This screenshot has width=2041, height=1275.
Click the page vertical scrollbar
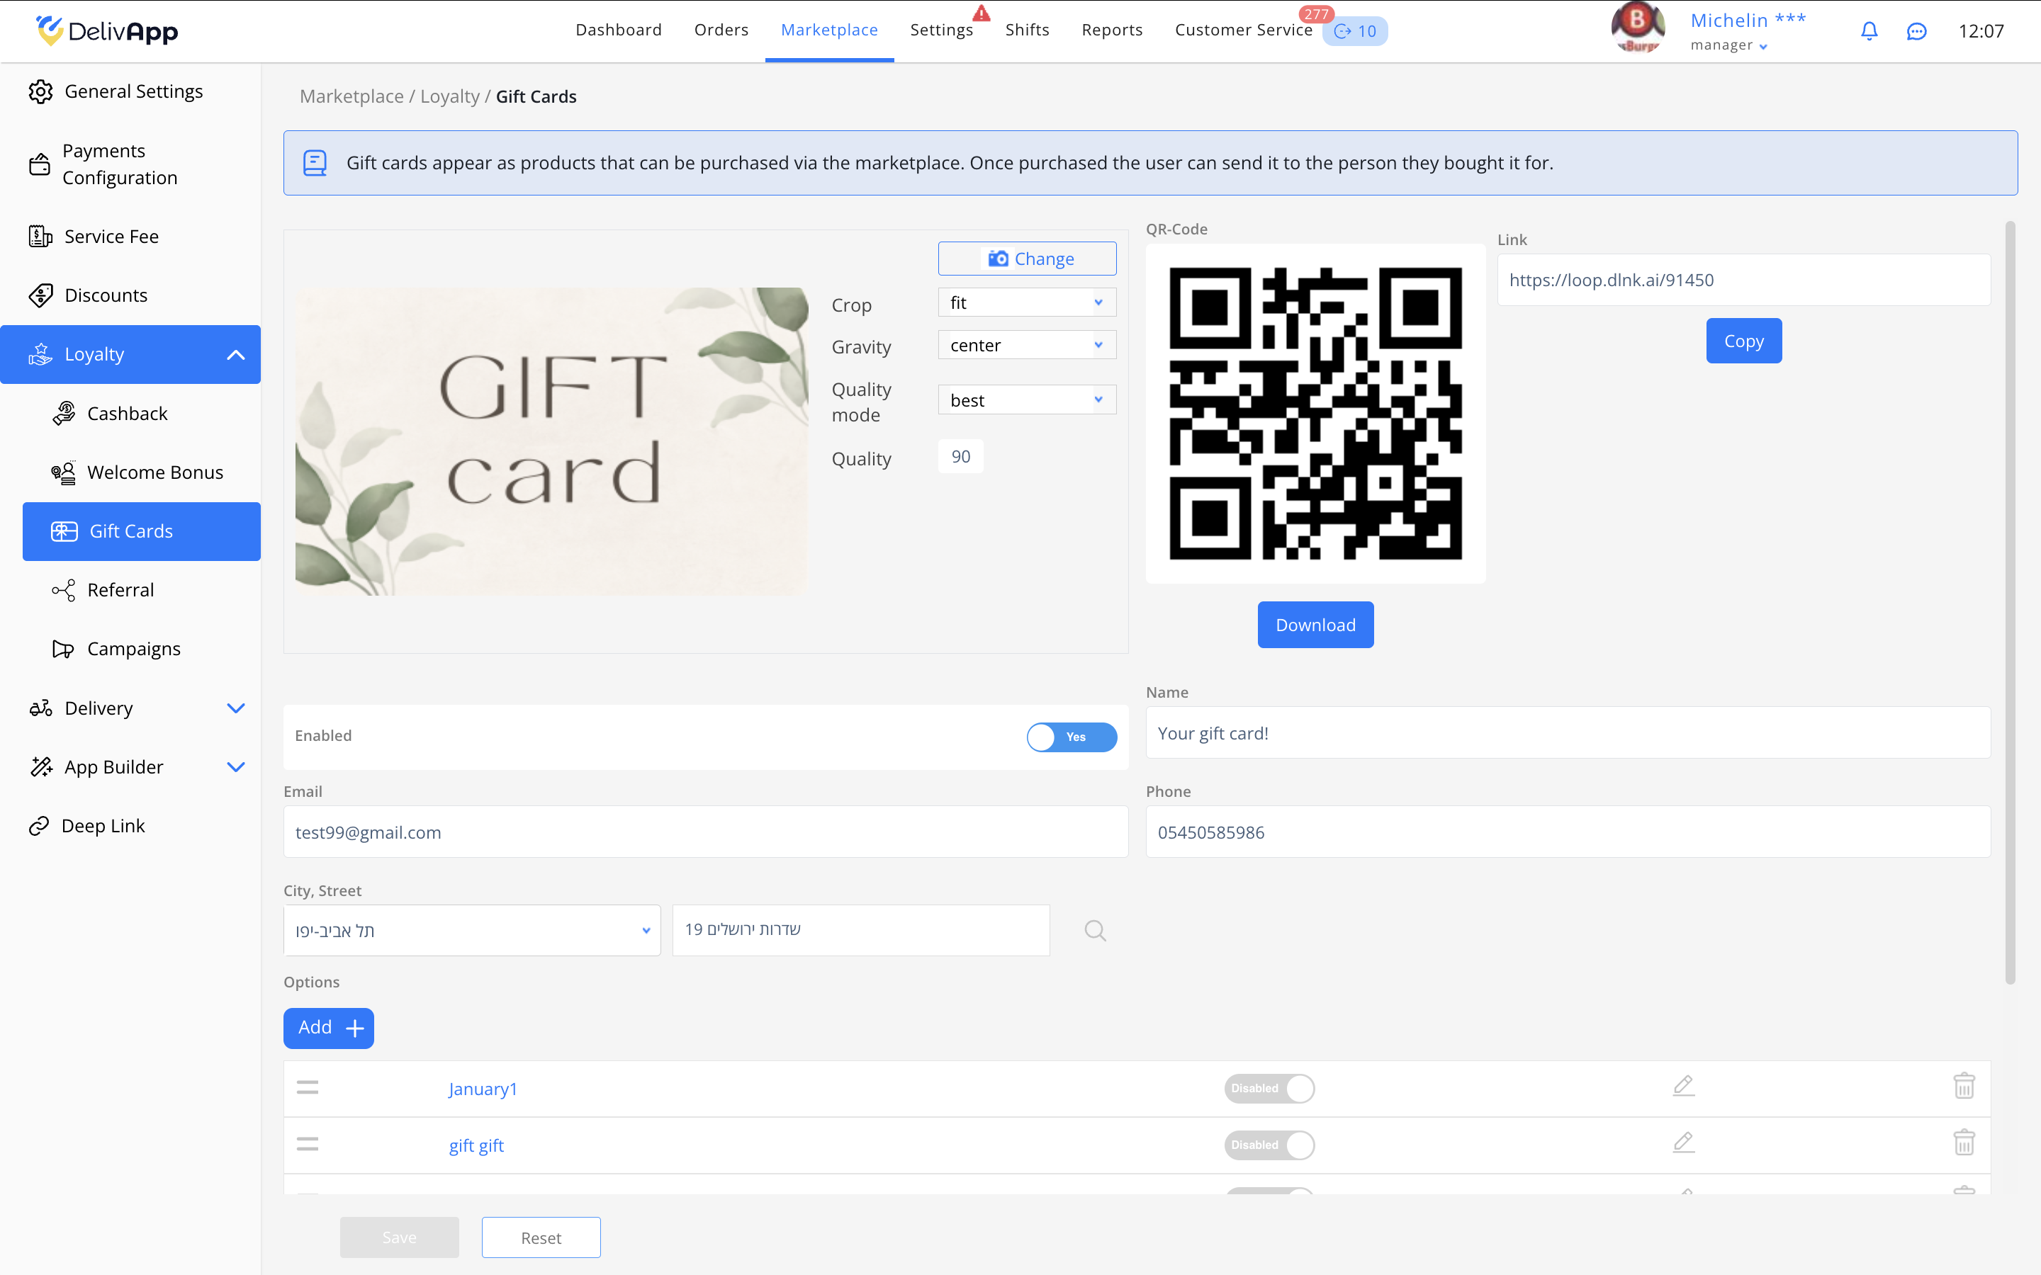pyautogui.click(x=2010, y=602)
